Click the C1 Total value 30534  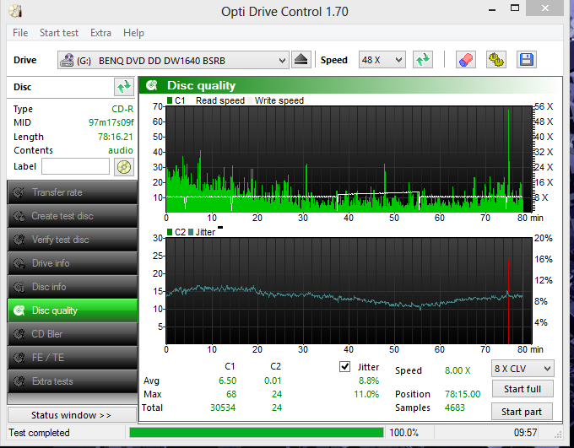click(223, 408)
